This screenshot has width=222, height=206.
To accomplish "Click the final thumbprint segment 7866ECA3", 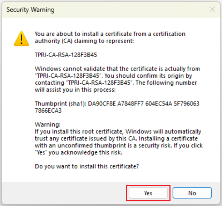I will [48, 111].
